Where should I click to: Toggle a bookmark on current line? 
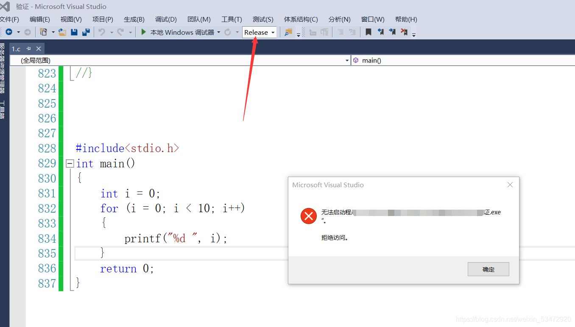pyautogui.click(x=368, y=32)
